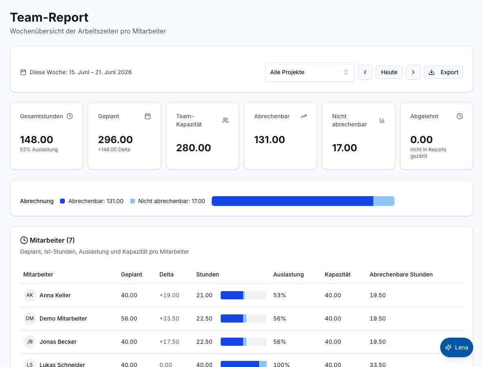
Task: Click the Mitarbeiter column header
Action: 38,274
